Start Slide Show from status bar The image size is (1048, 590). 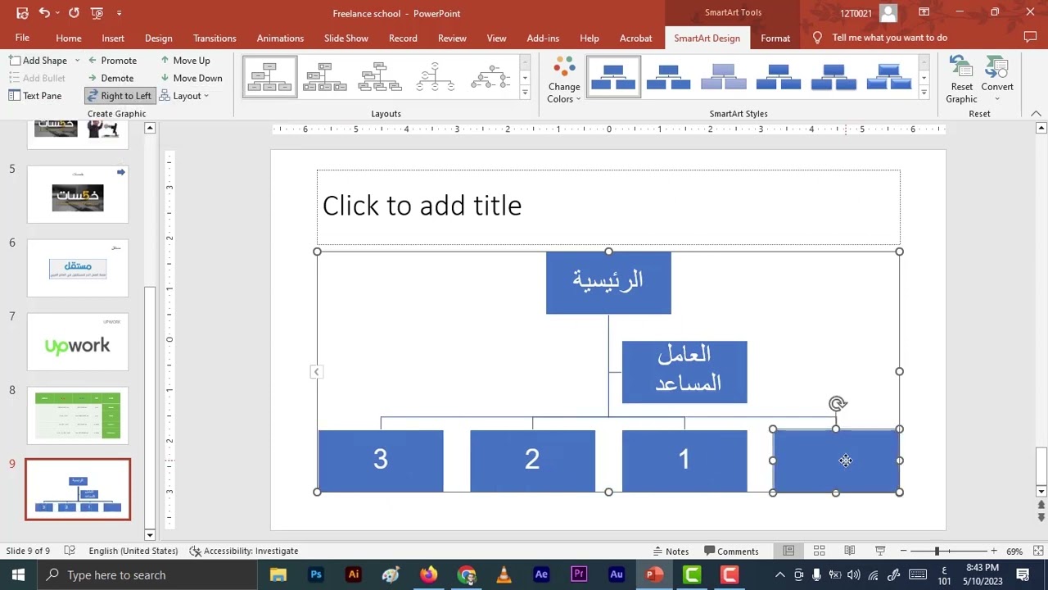click(880, 551)
